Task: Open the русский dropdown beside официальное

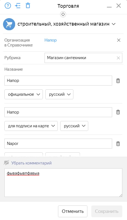Action: pos(59,94)
